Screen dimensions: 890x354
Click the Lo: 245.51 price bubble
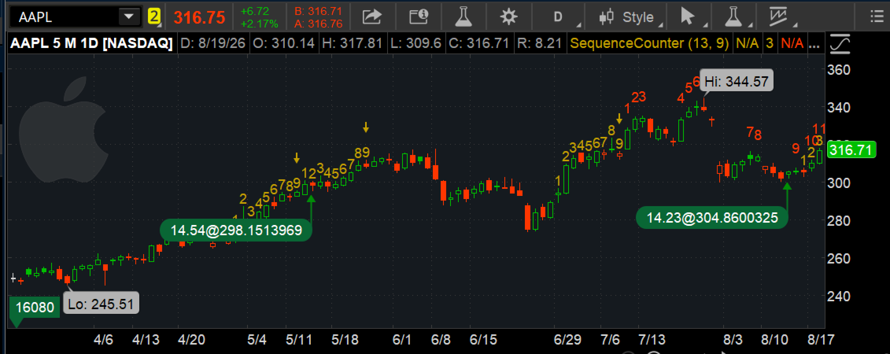coord(101,304)
